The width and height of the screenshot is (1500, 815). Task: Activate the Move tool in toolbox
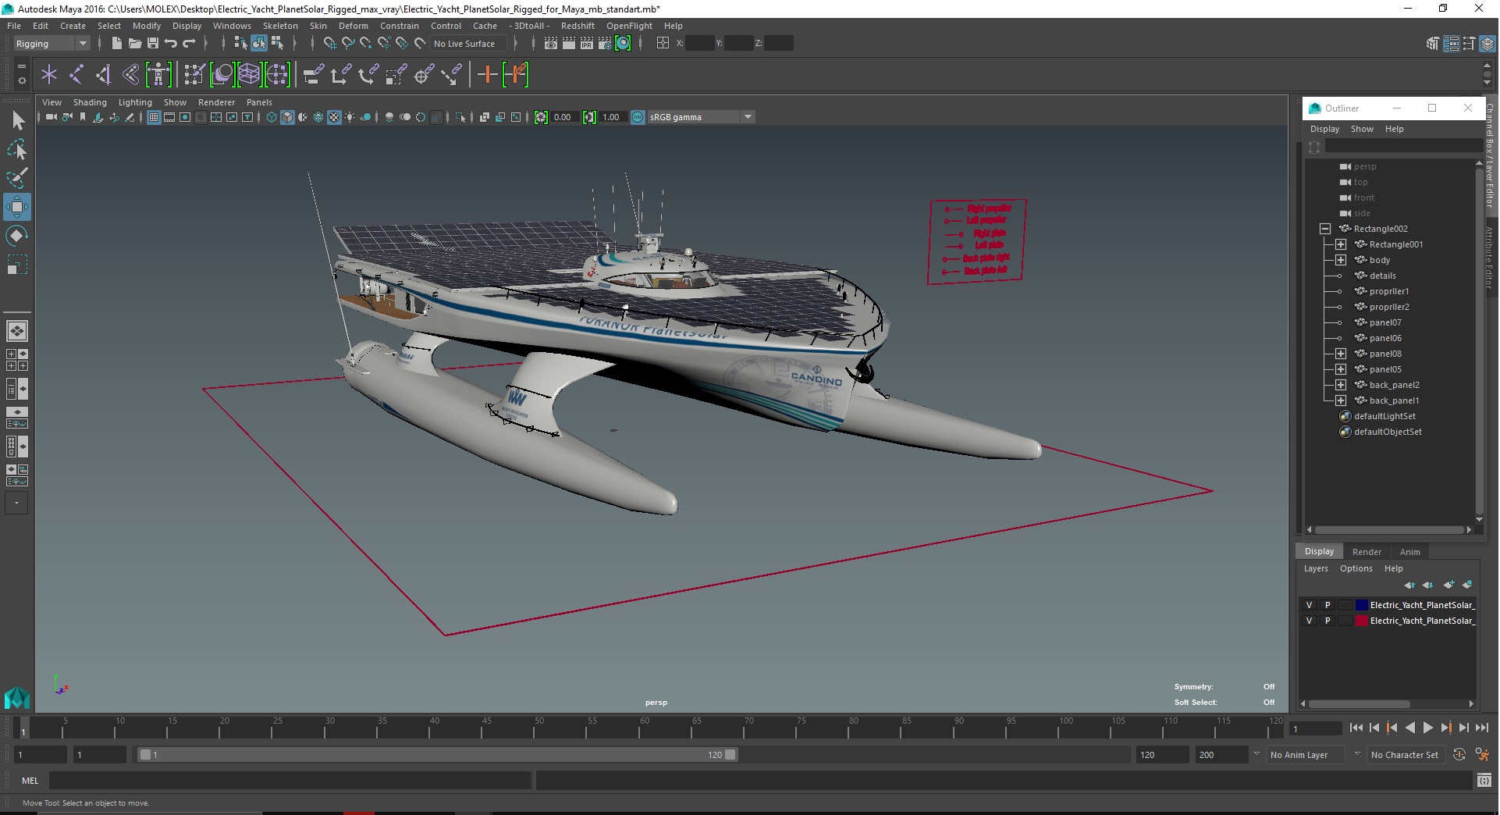coord(17,207)
